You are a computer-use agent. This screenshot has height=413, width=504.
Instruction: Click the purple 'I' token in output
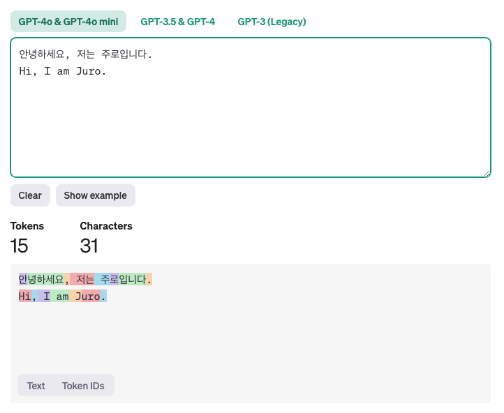(44, 296)
